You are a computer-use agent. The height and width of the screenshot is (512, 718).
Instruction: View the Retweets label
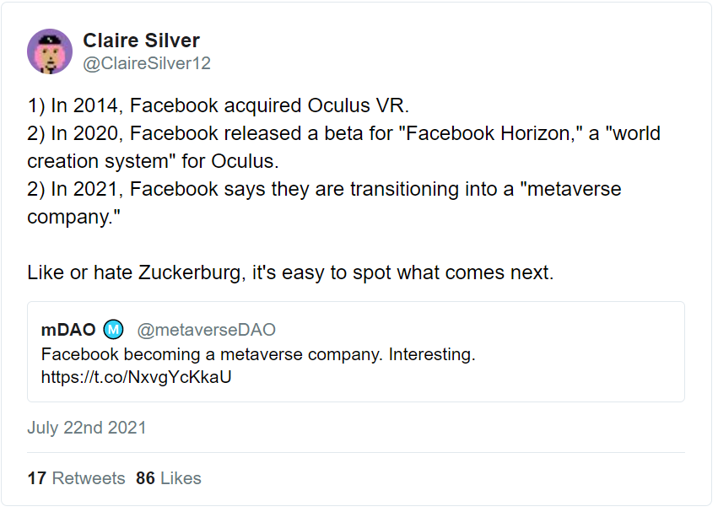click(x=89, y=478)
